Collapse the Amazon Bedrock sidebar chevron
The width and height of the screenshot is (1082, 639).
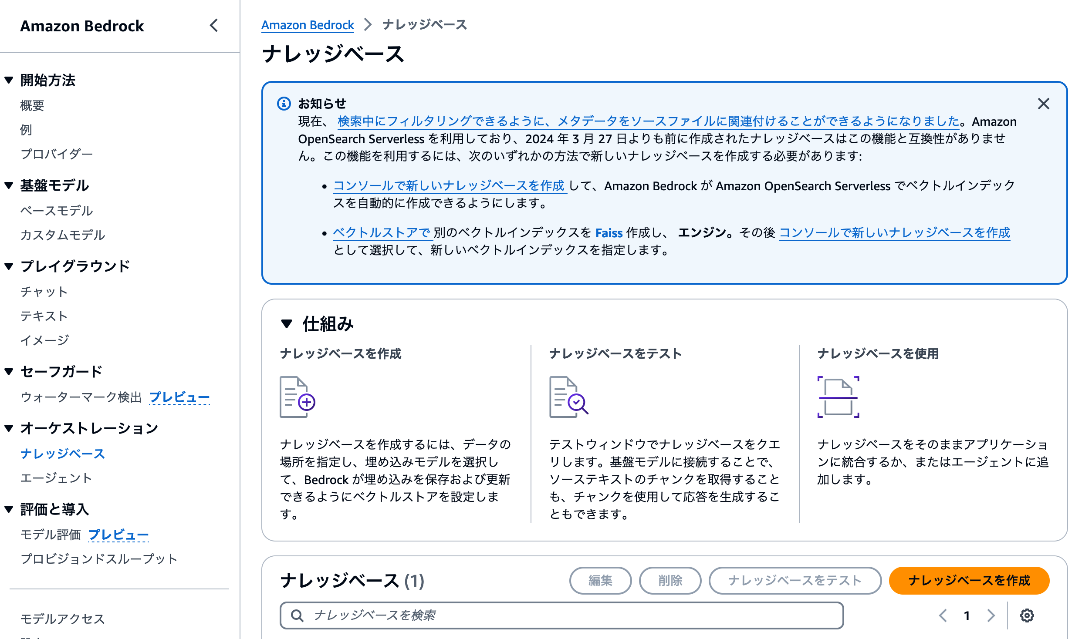pyautogui.click(x=214, y=26)
